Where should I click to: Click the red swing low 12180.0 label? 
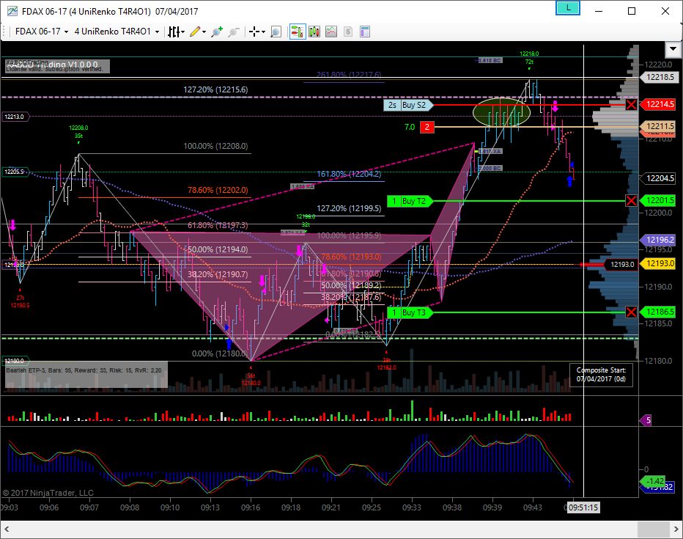coord(251,383)
